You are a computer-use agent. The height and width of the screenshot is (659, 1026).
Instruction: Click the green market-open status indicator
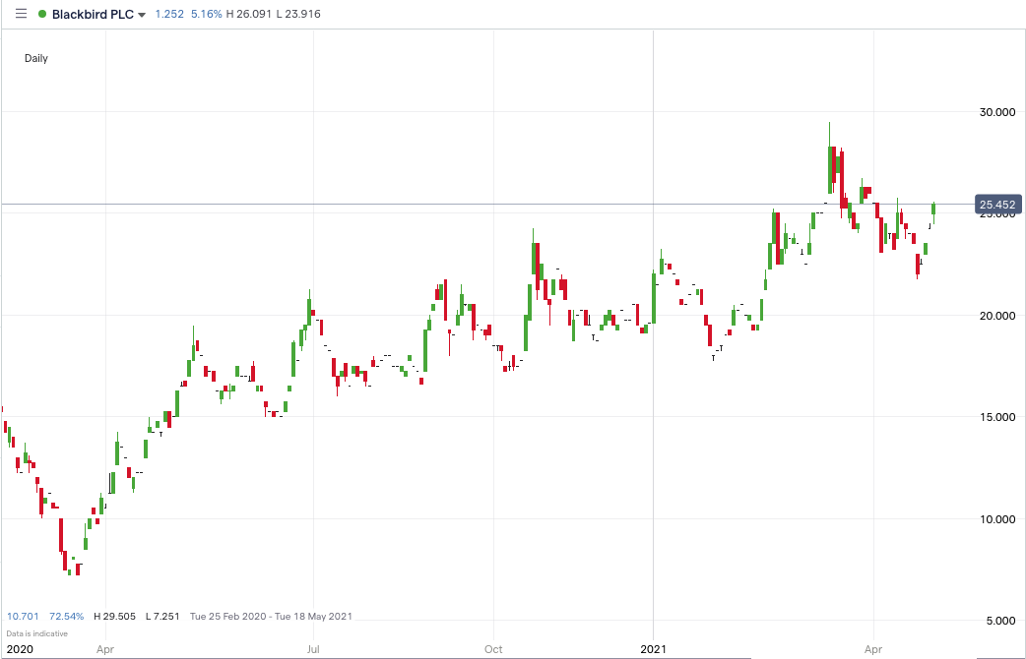[40, 14]
